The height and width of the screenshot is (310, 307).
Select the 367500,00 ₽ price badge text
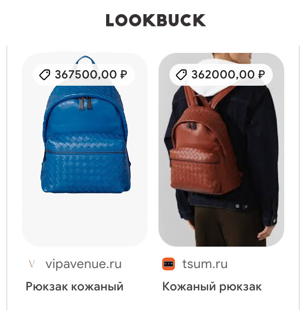(91, 75)
